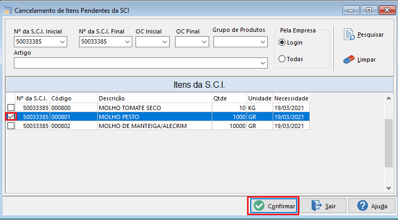Sort by Nº da S.C.I. column header
398x220 pixels.
pos(33,98)
